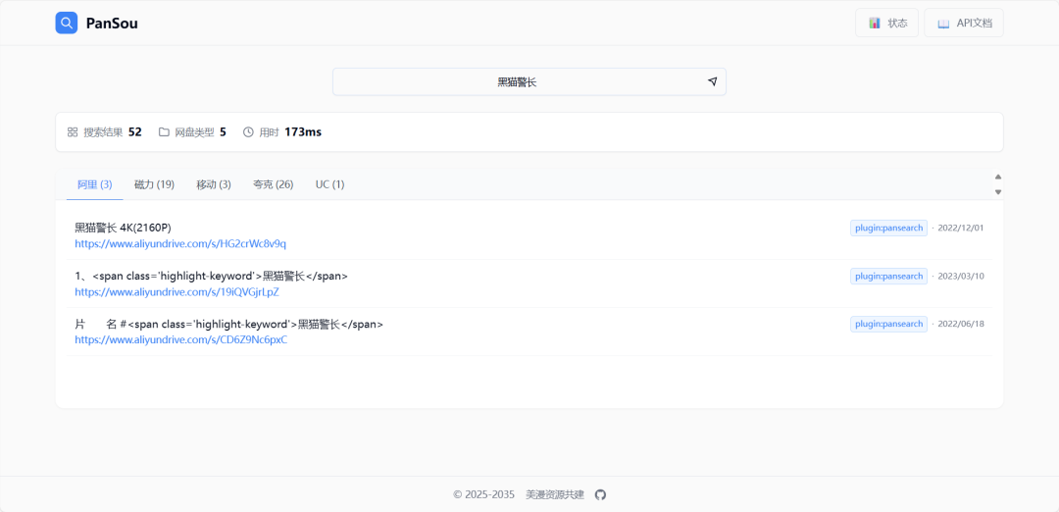This screenshot has width=1059, height=512.
Task: Open link ending 19iQVGjrLpZ
Action: pyautogui.click(x=176, y=291)
